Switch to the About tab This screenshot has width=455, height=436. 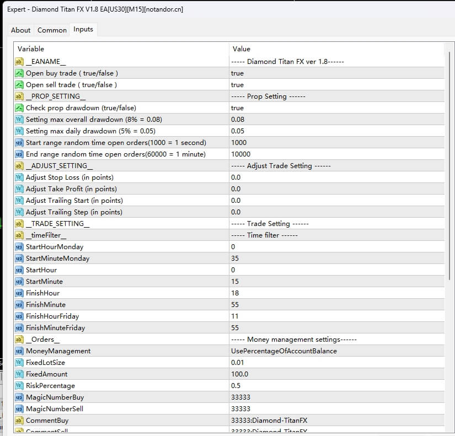[20, 30]
